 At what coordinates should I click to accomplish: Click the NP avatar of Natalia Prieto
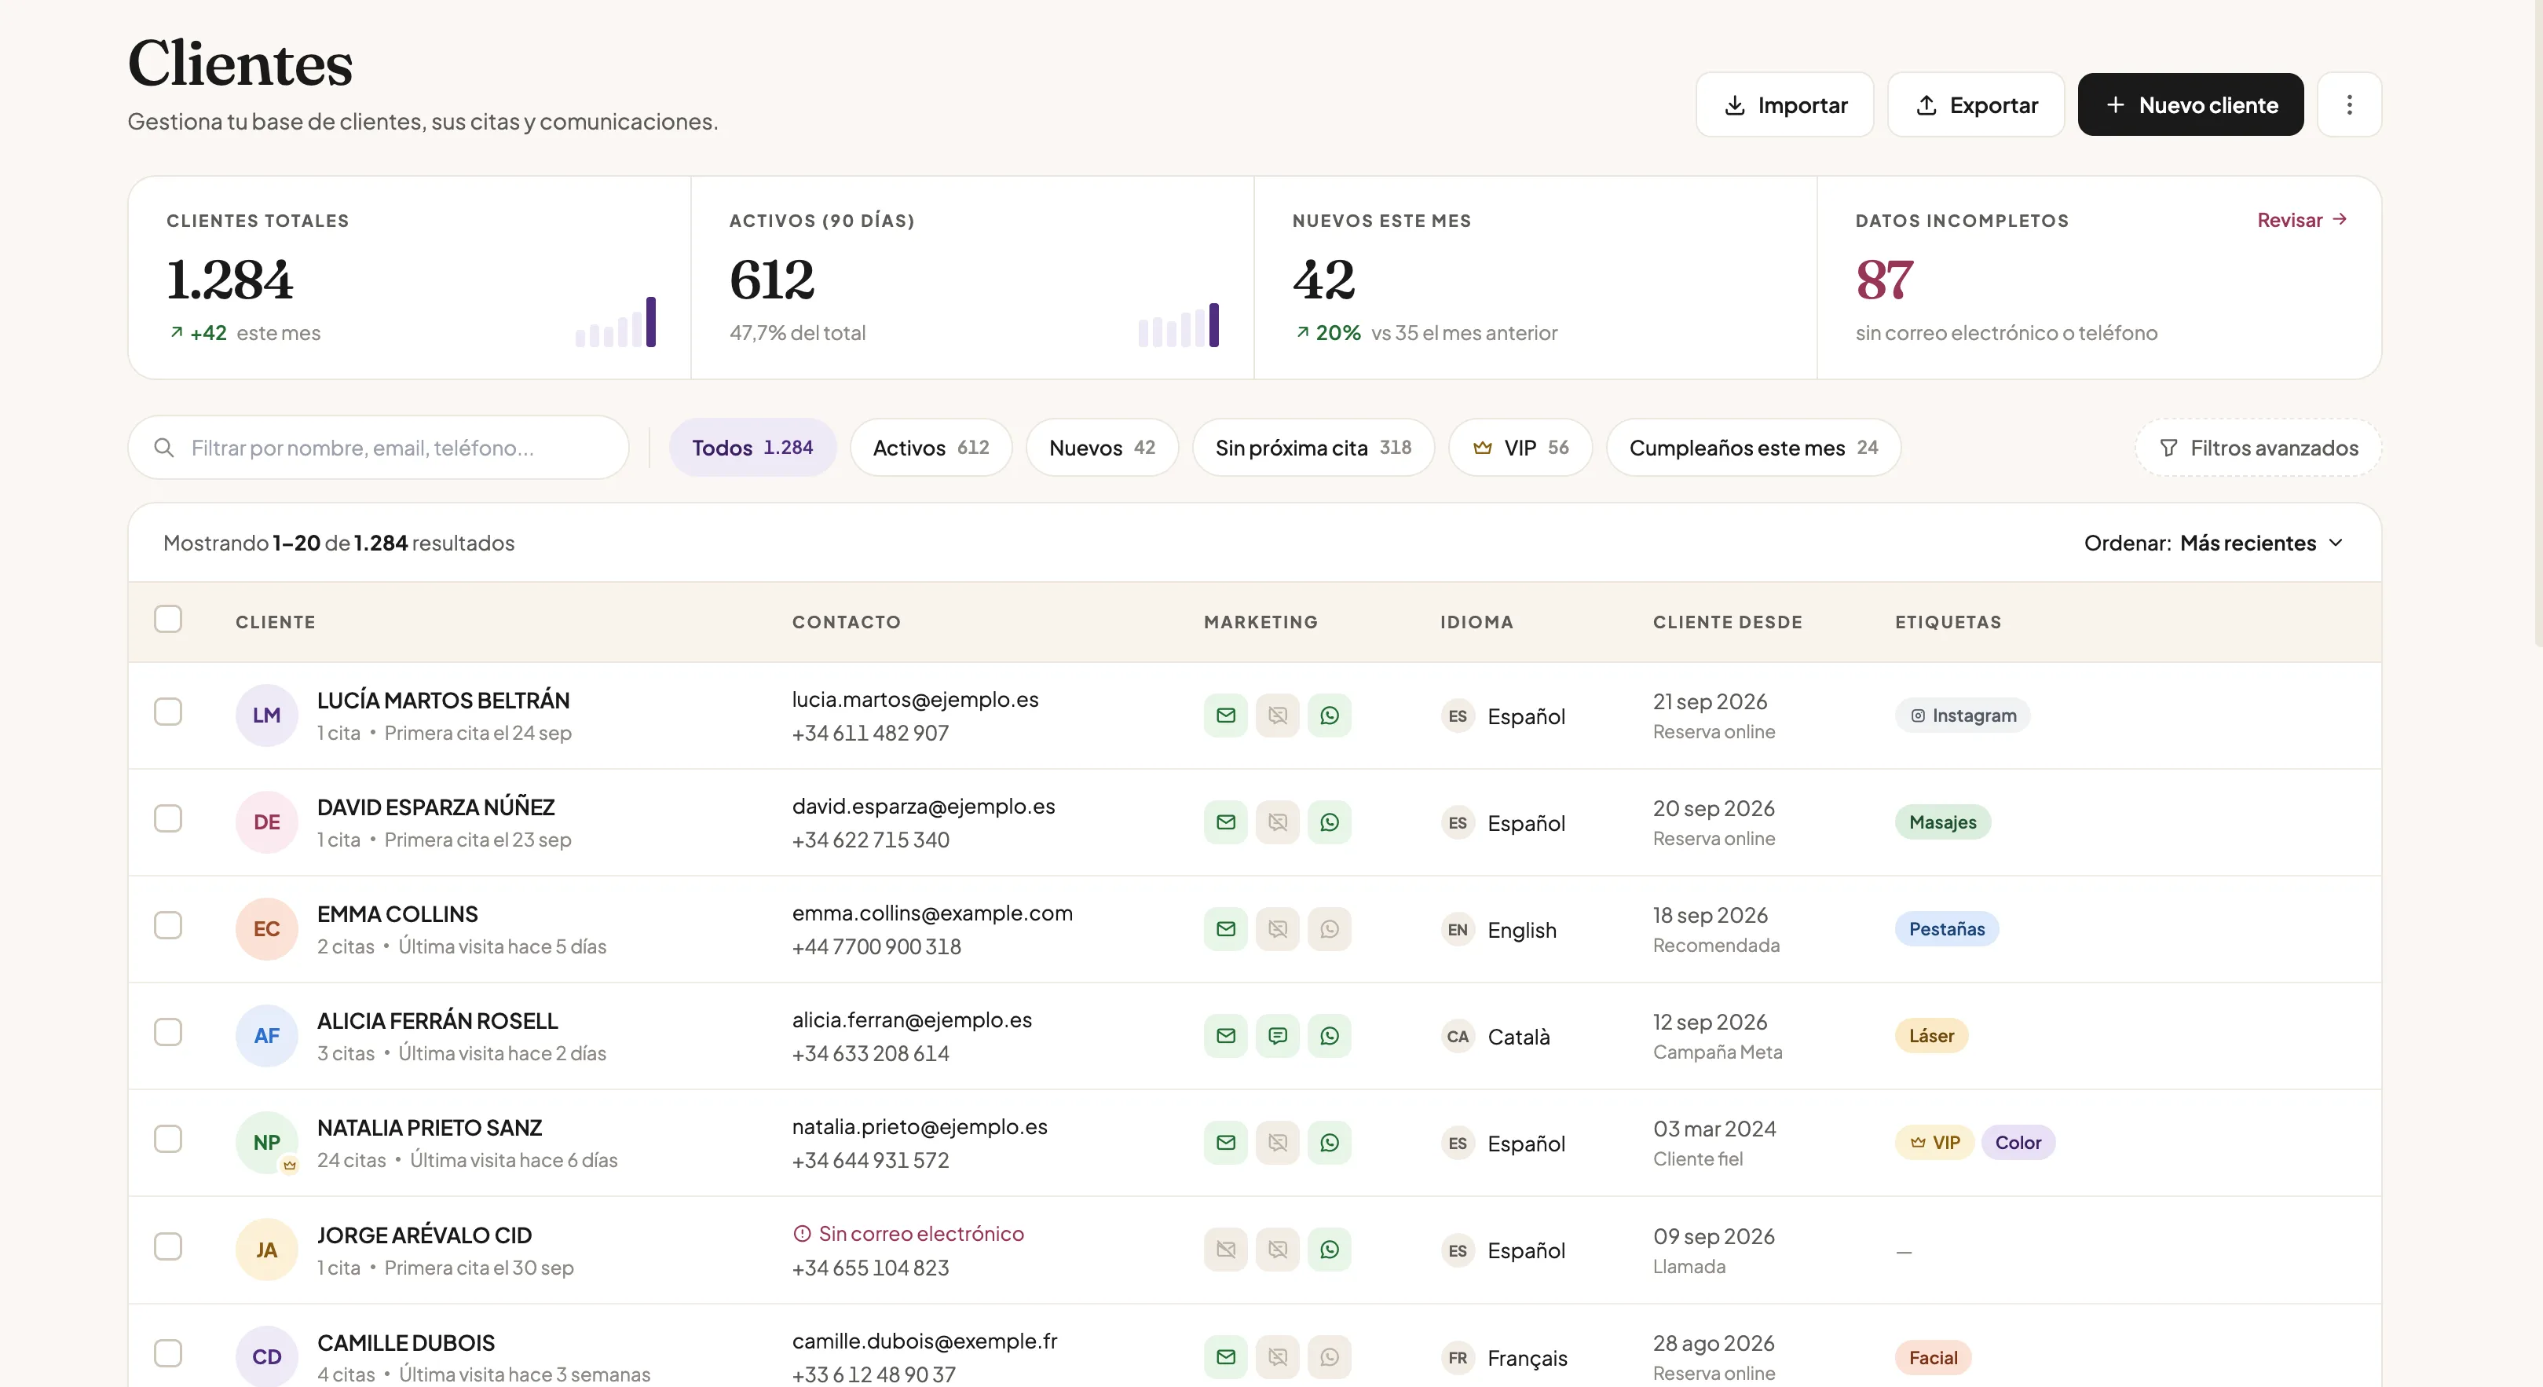(266, 1142)
